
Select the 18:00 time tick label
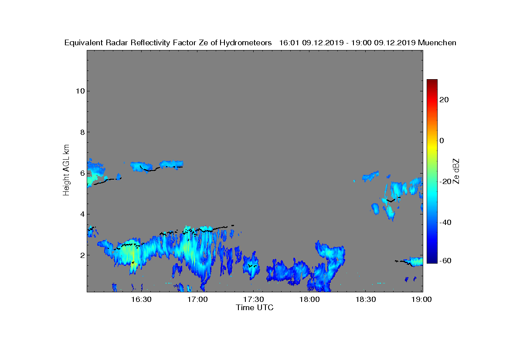(310, 299)
